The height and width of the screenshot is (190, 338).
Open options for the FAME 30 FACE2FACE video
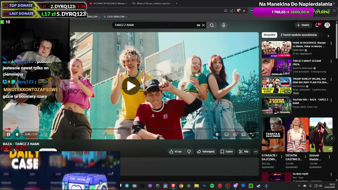click(x=331, y=43)
